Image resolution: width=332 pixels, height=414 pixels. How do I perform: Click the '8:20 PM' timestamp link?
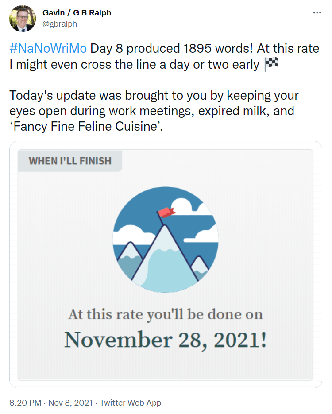point(25,403)
